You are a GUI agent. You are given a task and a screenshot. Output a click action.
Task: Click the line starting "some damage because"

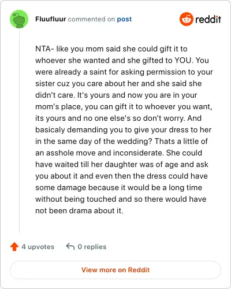pyautogui.click(x=118, y=188)
